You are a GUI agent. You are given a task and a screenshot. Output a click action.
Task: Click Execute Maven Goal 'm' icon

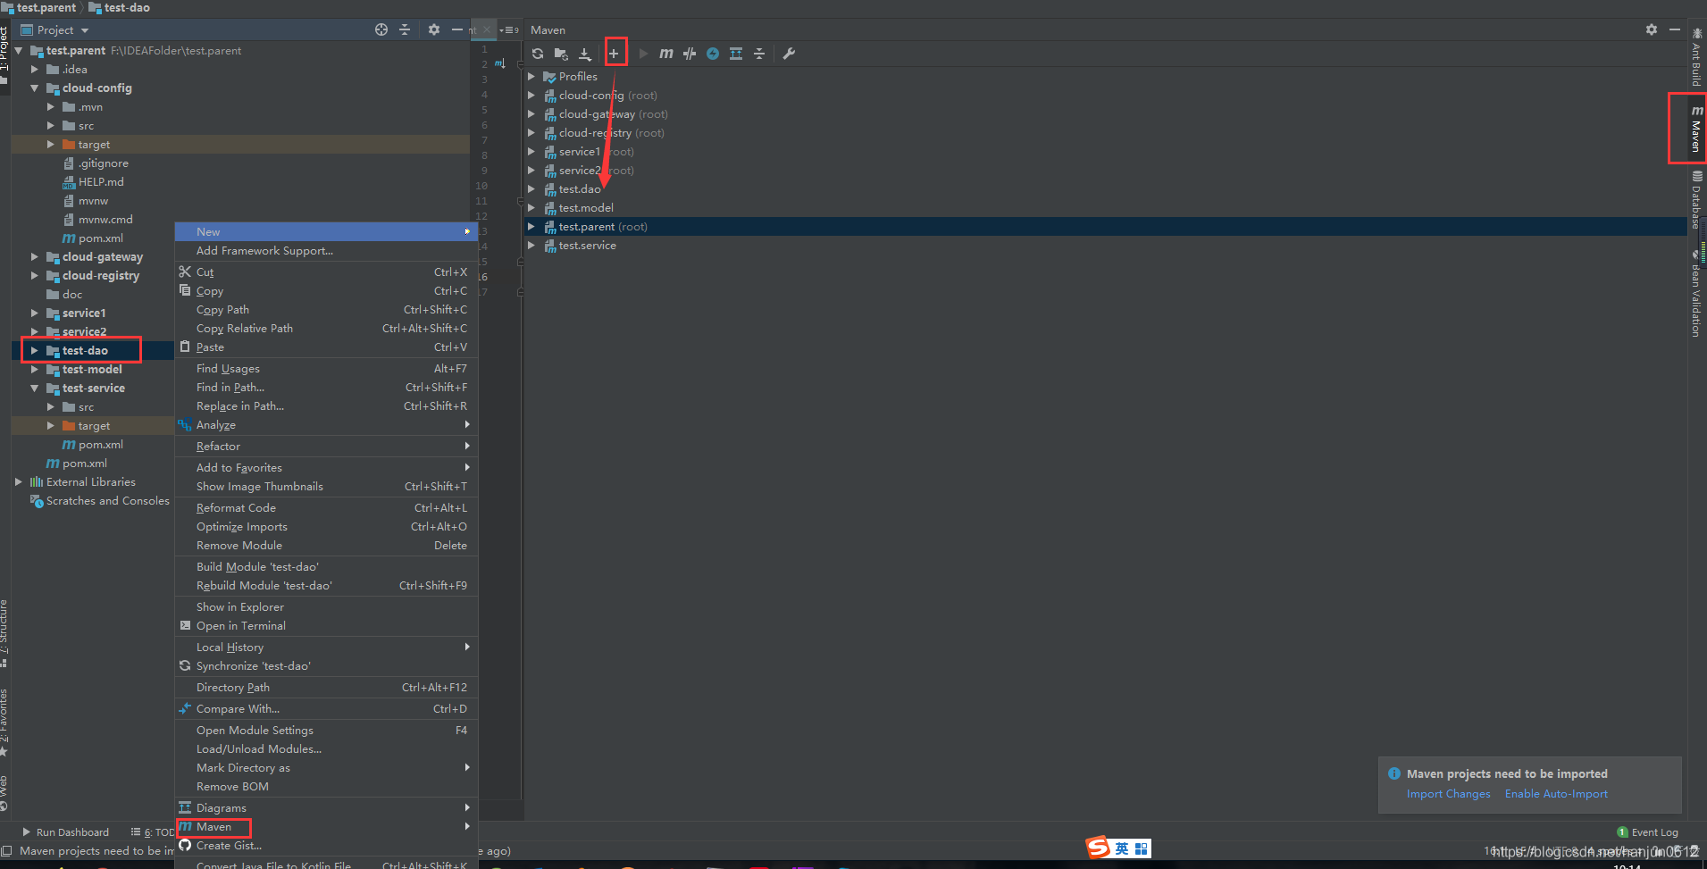666,54
